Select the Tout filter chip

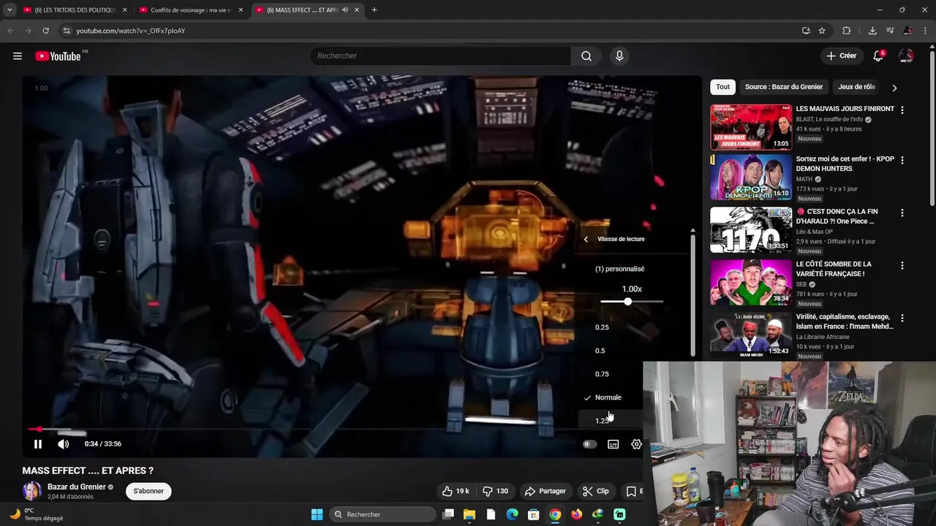722,87
